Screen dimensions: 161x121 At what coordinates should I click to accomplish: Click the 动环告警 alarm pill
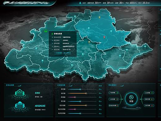(x=149, y=105)
